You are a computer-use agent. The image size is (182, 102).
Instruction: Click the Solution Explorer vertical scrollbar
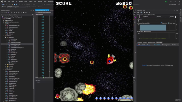(x=34, y=53)
